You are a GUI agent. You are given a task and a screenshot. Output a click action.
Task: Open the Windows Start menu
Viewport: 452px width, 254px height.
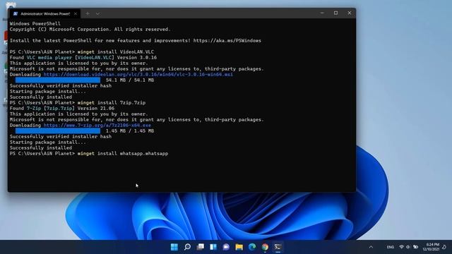point(174,247)
